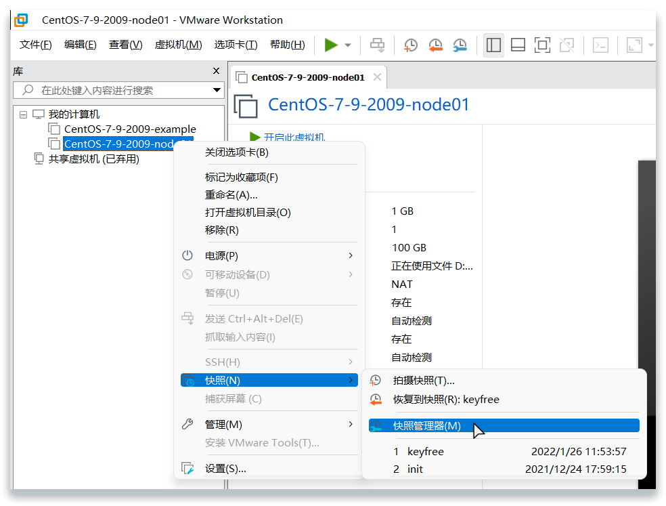Open the library search dropdown arrow
666x506 pixels.
point(217,90)
